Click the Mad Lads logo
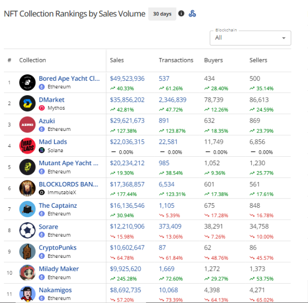The width and height of the screenshot is (308, 303). (x=27, y=146)
